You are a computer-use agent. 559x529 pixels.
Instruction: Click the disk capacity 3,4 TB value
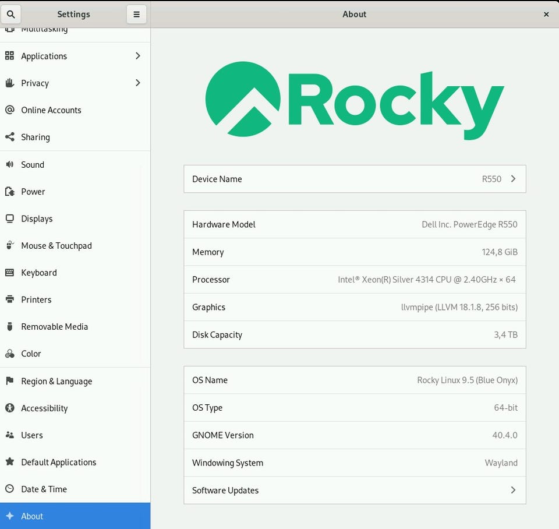[x=505, y=334]
